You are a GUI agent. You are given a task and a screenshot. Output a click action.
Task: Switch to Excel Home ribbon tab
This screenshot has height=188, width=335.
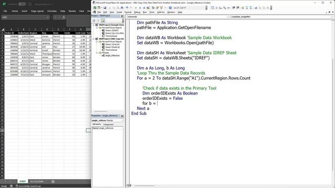[15, 11]
